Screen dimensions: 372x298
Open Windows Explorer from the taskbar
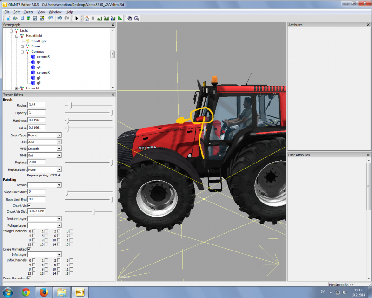tap(62, 292)
